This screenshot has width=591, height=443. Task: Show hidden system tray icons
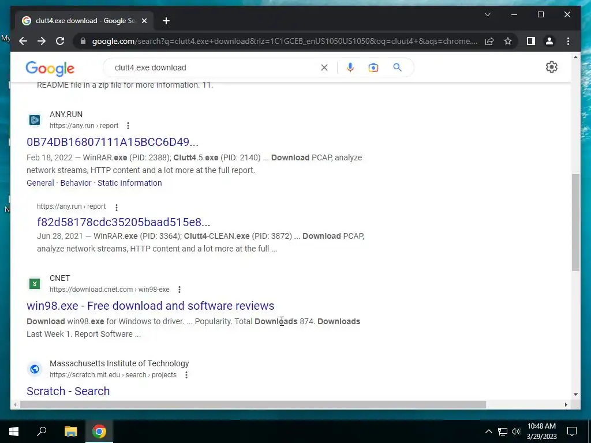(x=488, y=431)
